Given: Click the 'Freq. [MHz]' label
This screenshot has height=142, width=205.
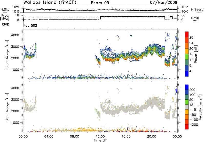Looking at the screenshot, I should click(5, 17).
